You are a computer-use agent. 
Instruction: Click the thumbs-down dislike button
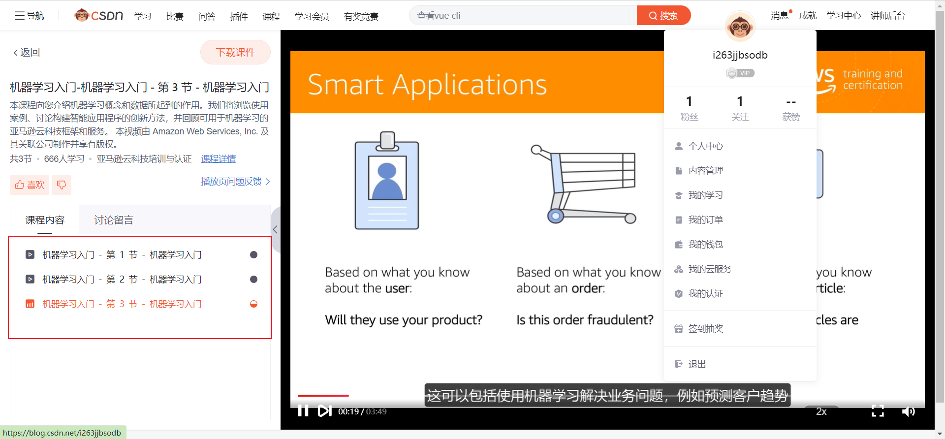coord(62,185)
